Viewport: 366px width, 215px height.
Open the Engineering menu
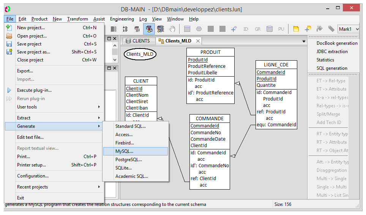point(122,19)
